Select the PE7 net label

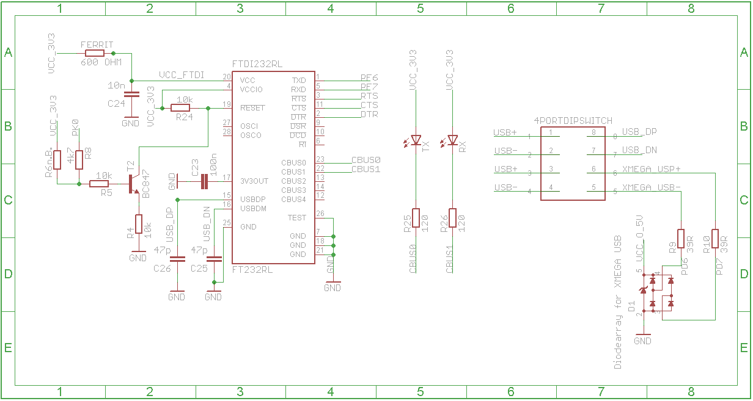click(369, 87)
